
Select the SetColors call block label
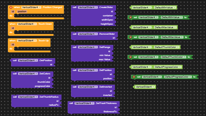click(x=45, y=73)
